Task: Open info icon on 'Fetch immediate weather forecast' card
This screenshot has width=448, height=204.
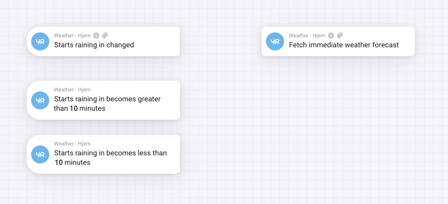Action: pyautogui.click(x=331, y=36)
